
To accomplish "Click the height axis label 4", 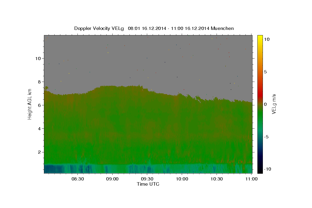I will point(40,128).
